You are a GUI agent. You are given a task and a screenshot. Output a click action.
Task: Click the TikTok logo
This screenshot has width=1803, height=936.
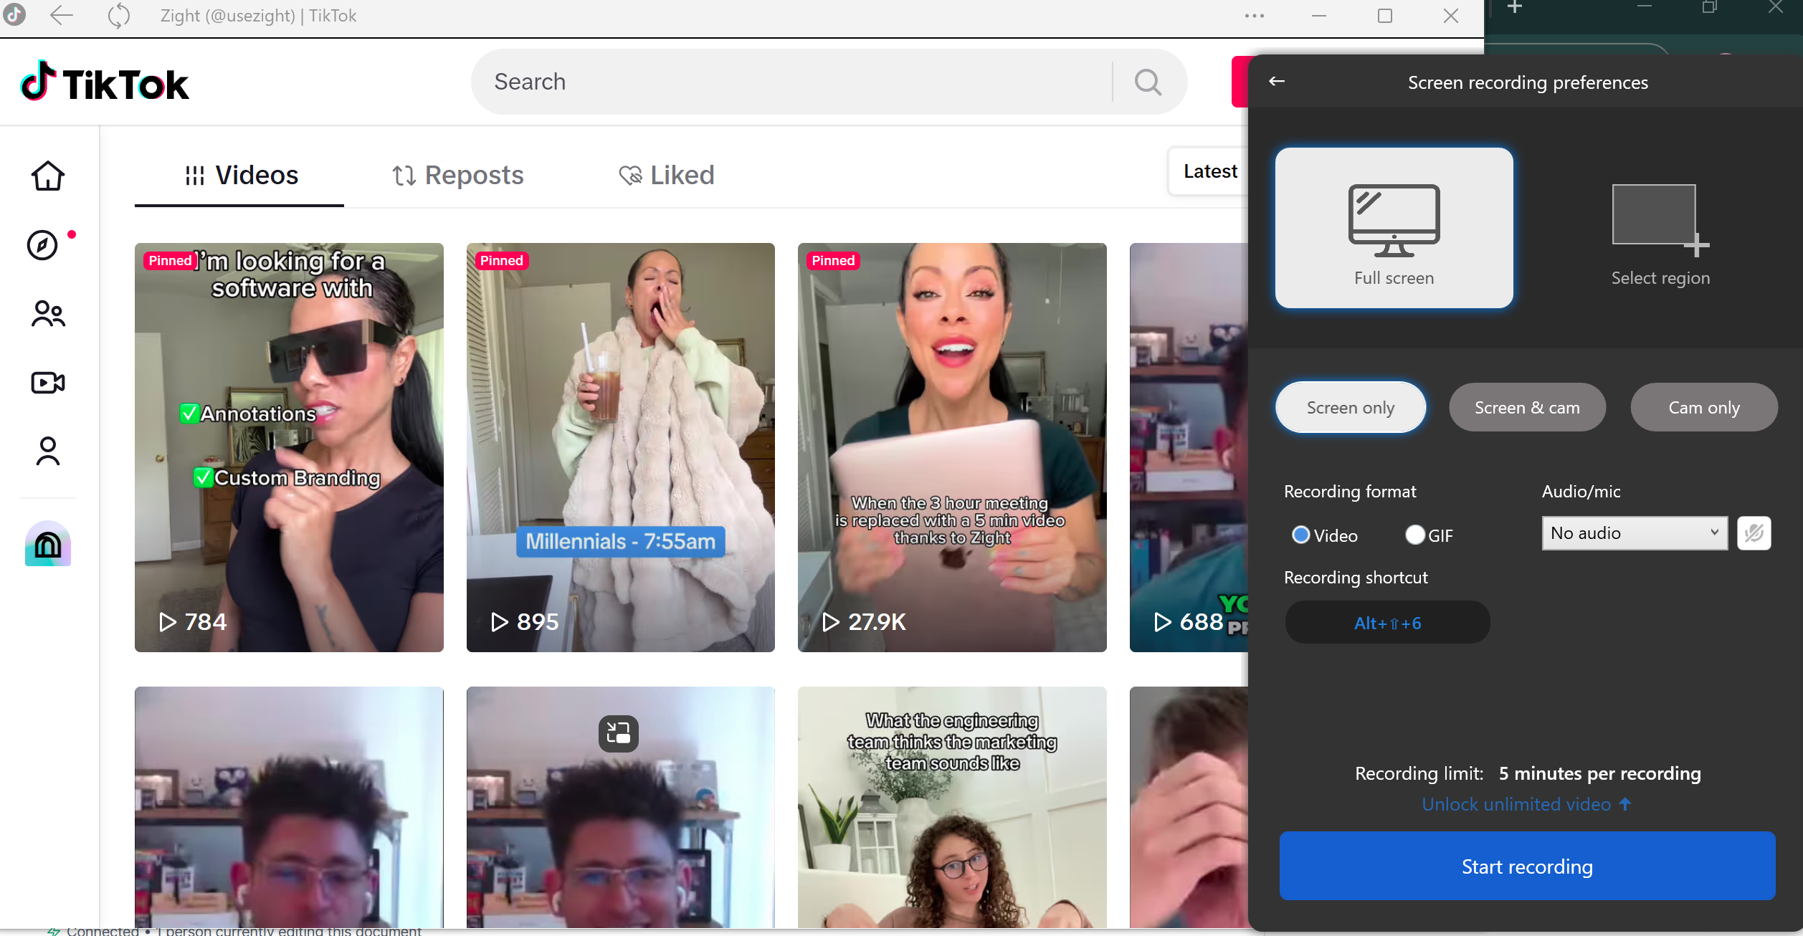click(105, 82)
